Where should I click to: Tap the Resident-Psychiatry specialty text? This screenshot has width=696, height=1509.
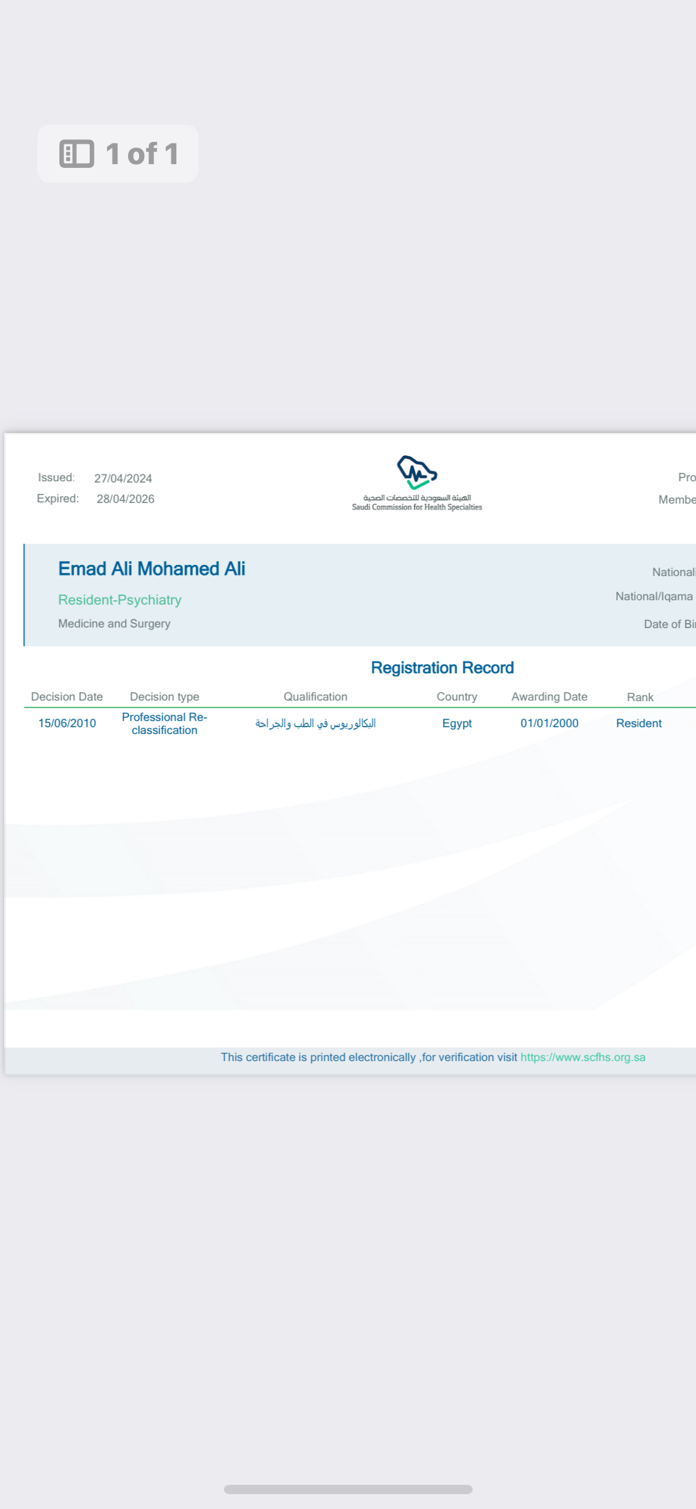pos(119,600)
